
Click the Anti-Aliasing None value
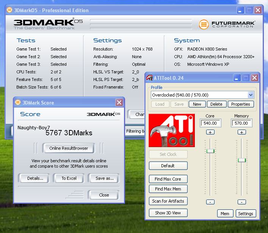click(x=137, y=57)
